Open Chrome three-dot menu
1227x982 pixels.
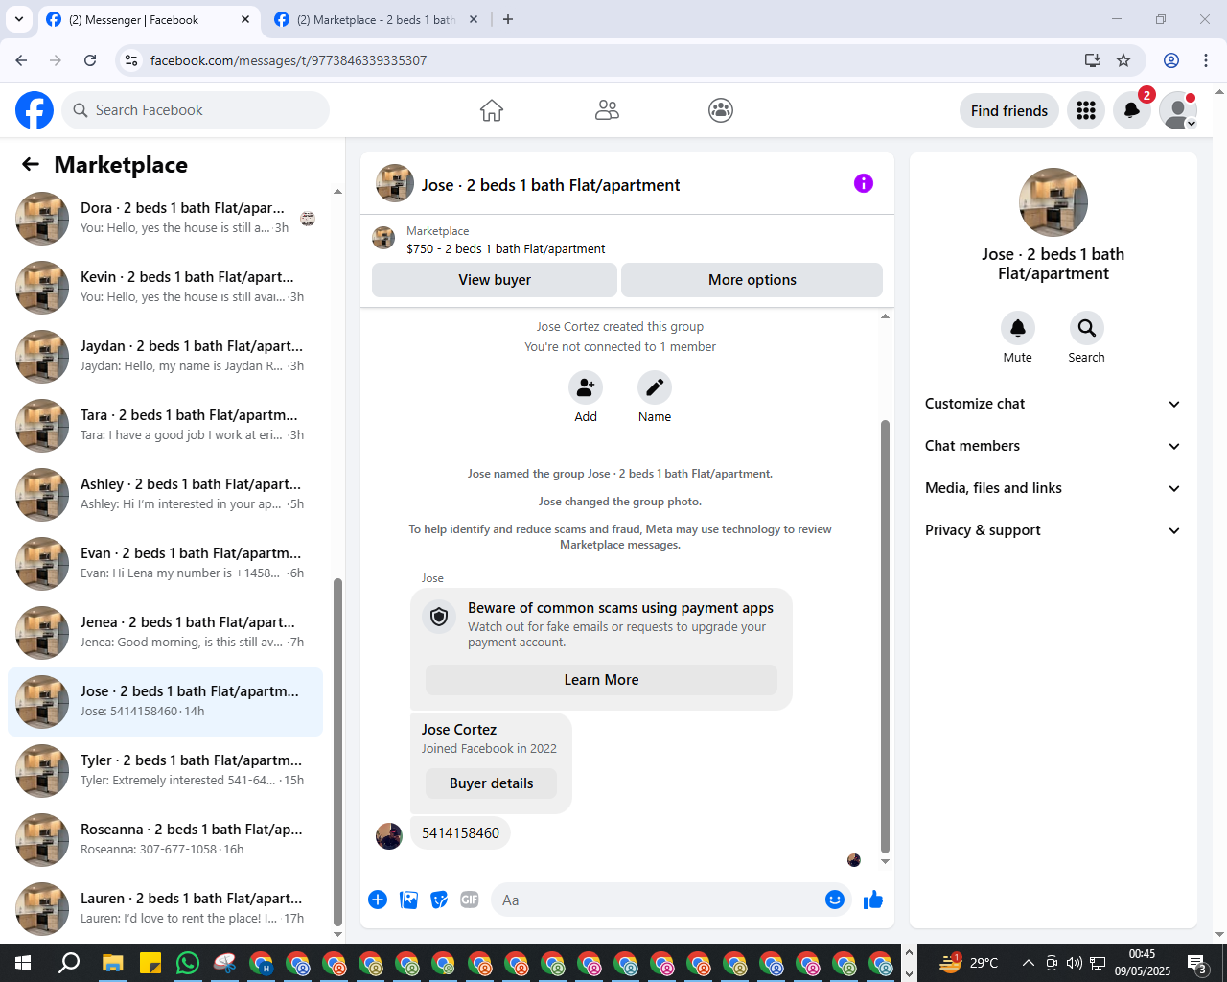point(1206,60)
